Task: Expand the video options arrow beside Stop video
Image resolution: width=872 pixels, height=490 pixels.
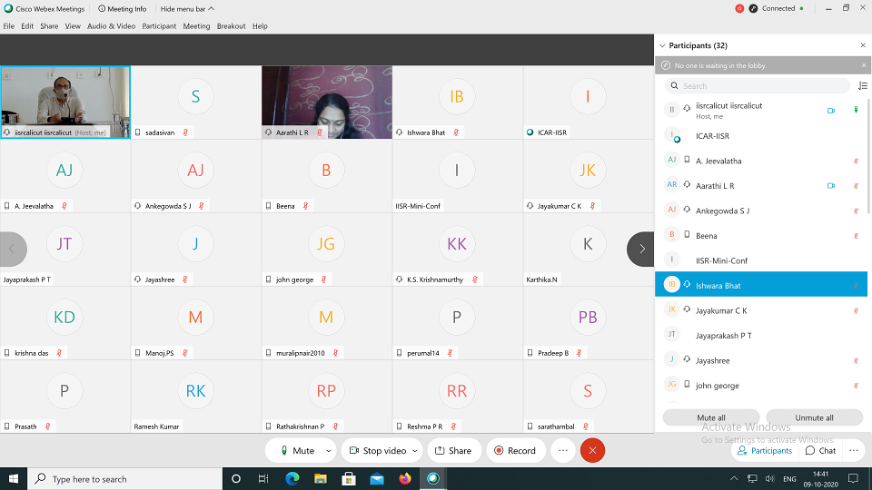Action: pyautogui.click(x=415, y=450)
